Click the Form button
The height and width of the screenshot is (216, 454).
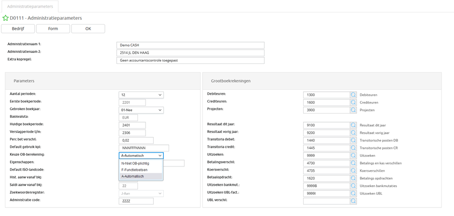53,29
